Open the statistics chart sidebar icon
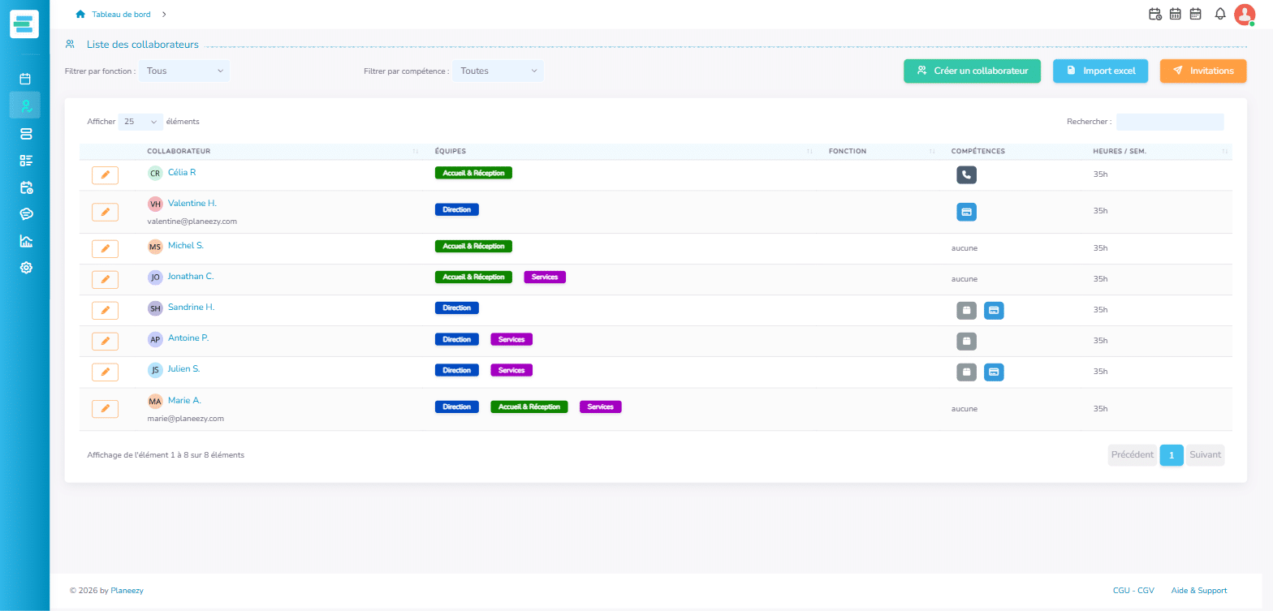The height and width of the screenshot is (611, 1273). pos(25,241)
